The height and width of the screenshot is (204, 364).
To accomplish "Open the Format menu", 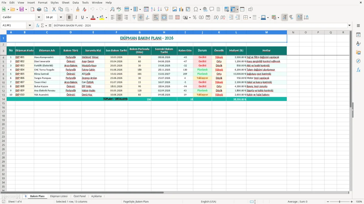I will click(43, 2).
